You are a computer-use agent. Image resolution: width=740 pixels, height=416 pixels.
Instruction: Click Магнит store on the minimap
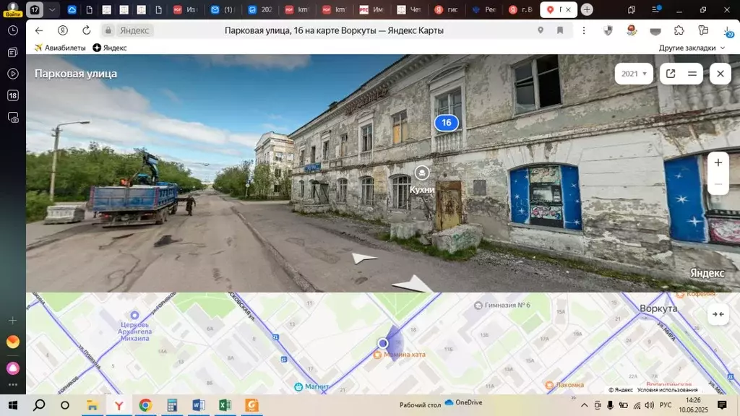tap(311, 387)
